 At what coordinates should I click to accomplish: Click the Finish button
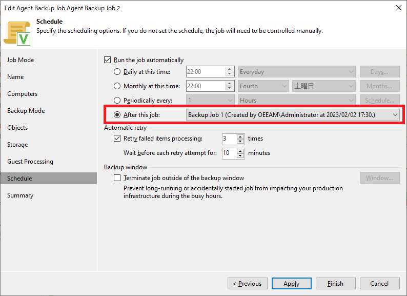coord(336,284)
